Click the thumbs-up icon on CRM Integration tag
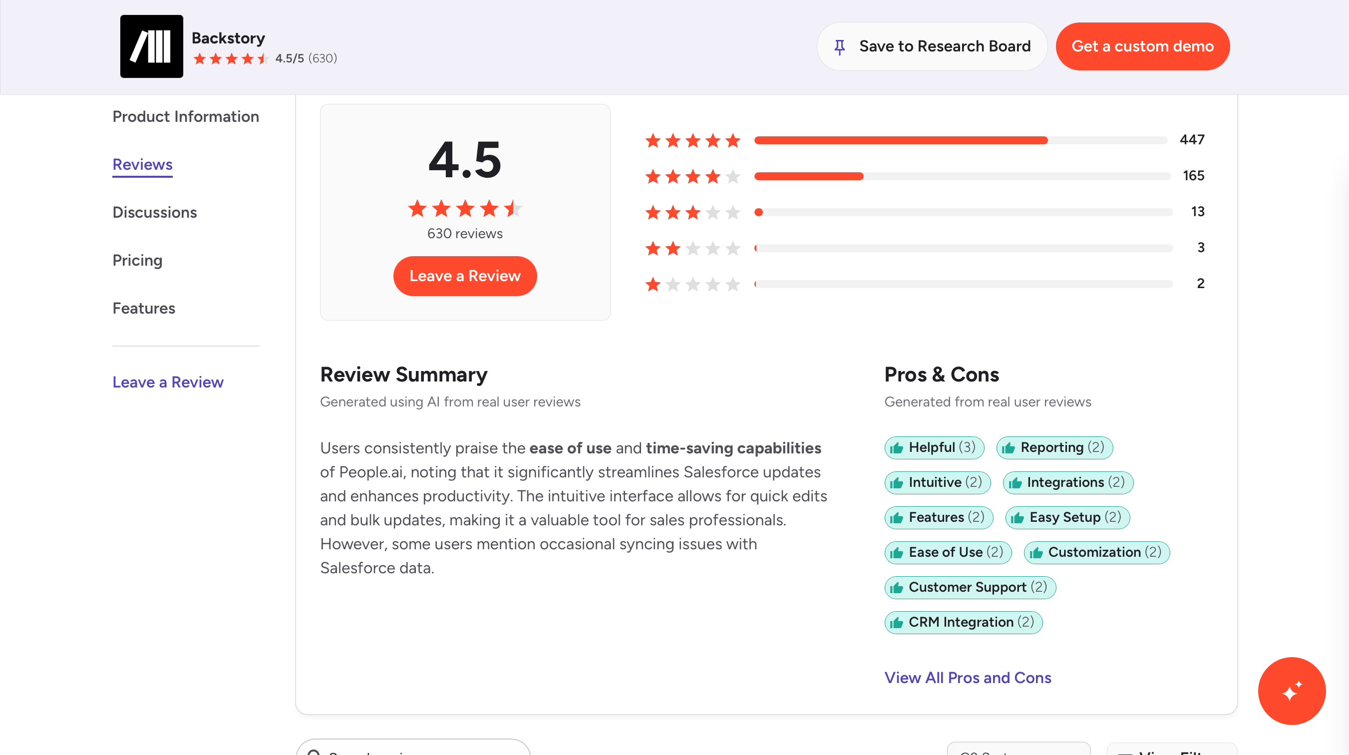This screenshot has height=755, width=1349. (897, 623)
